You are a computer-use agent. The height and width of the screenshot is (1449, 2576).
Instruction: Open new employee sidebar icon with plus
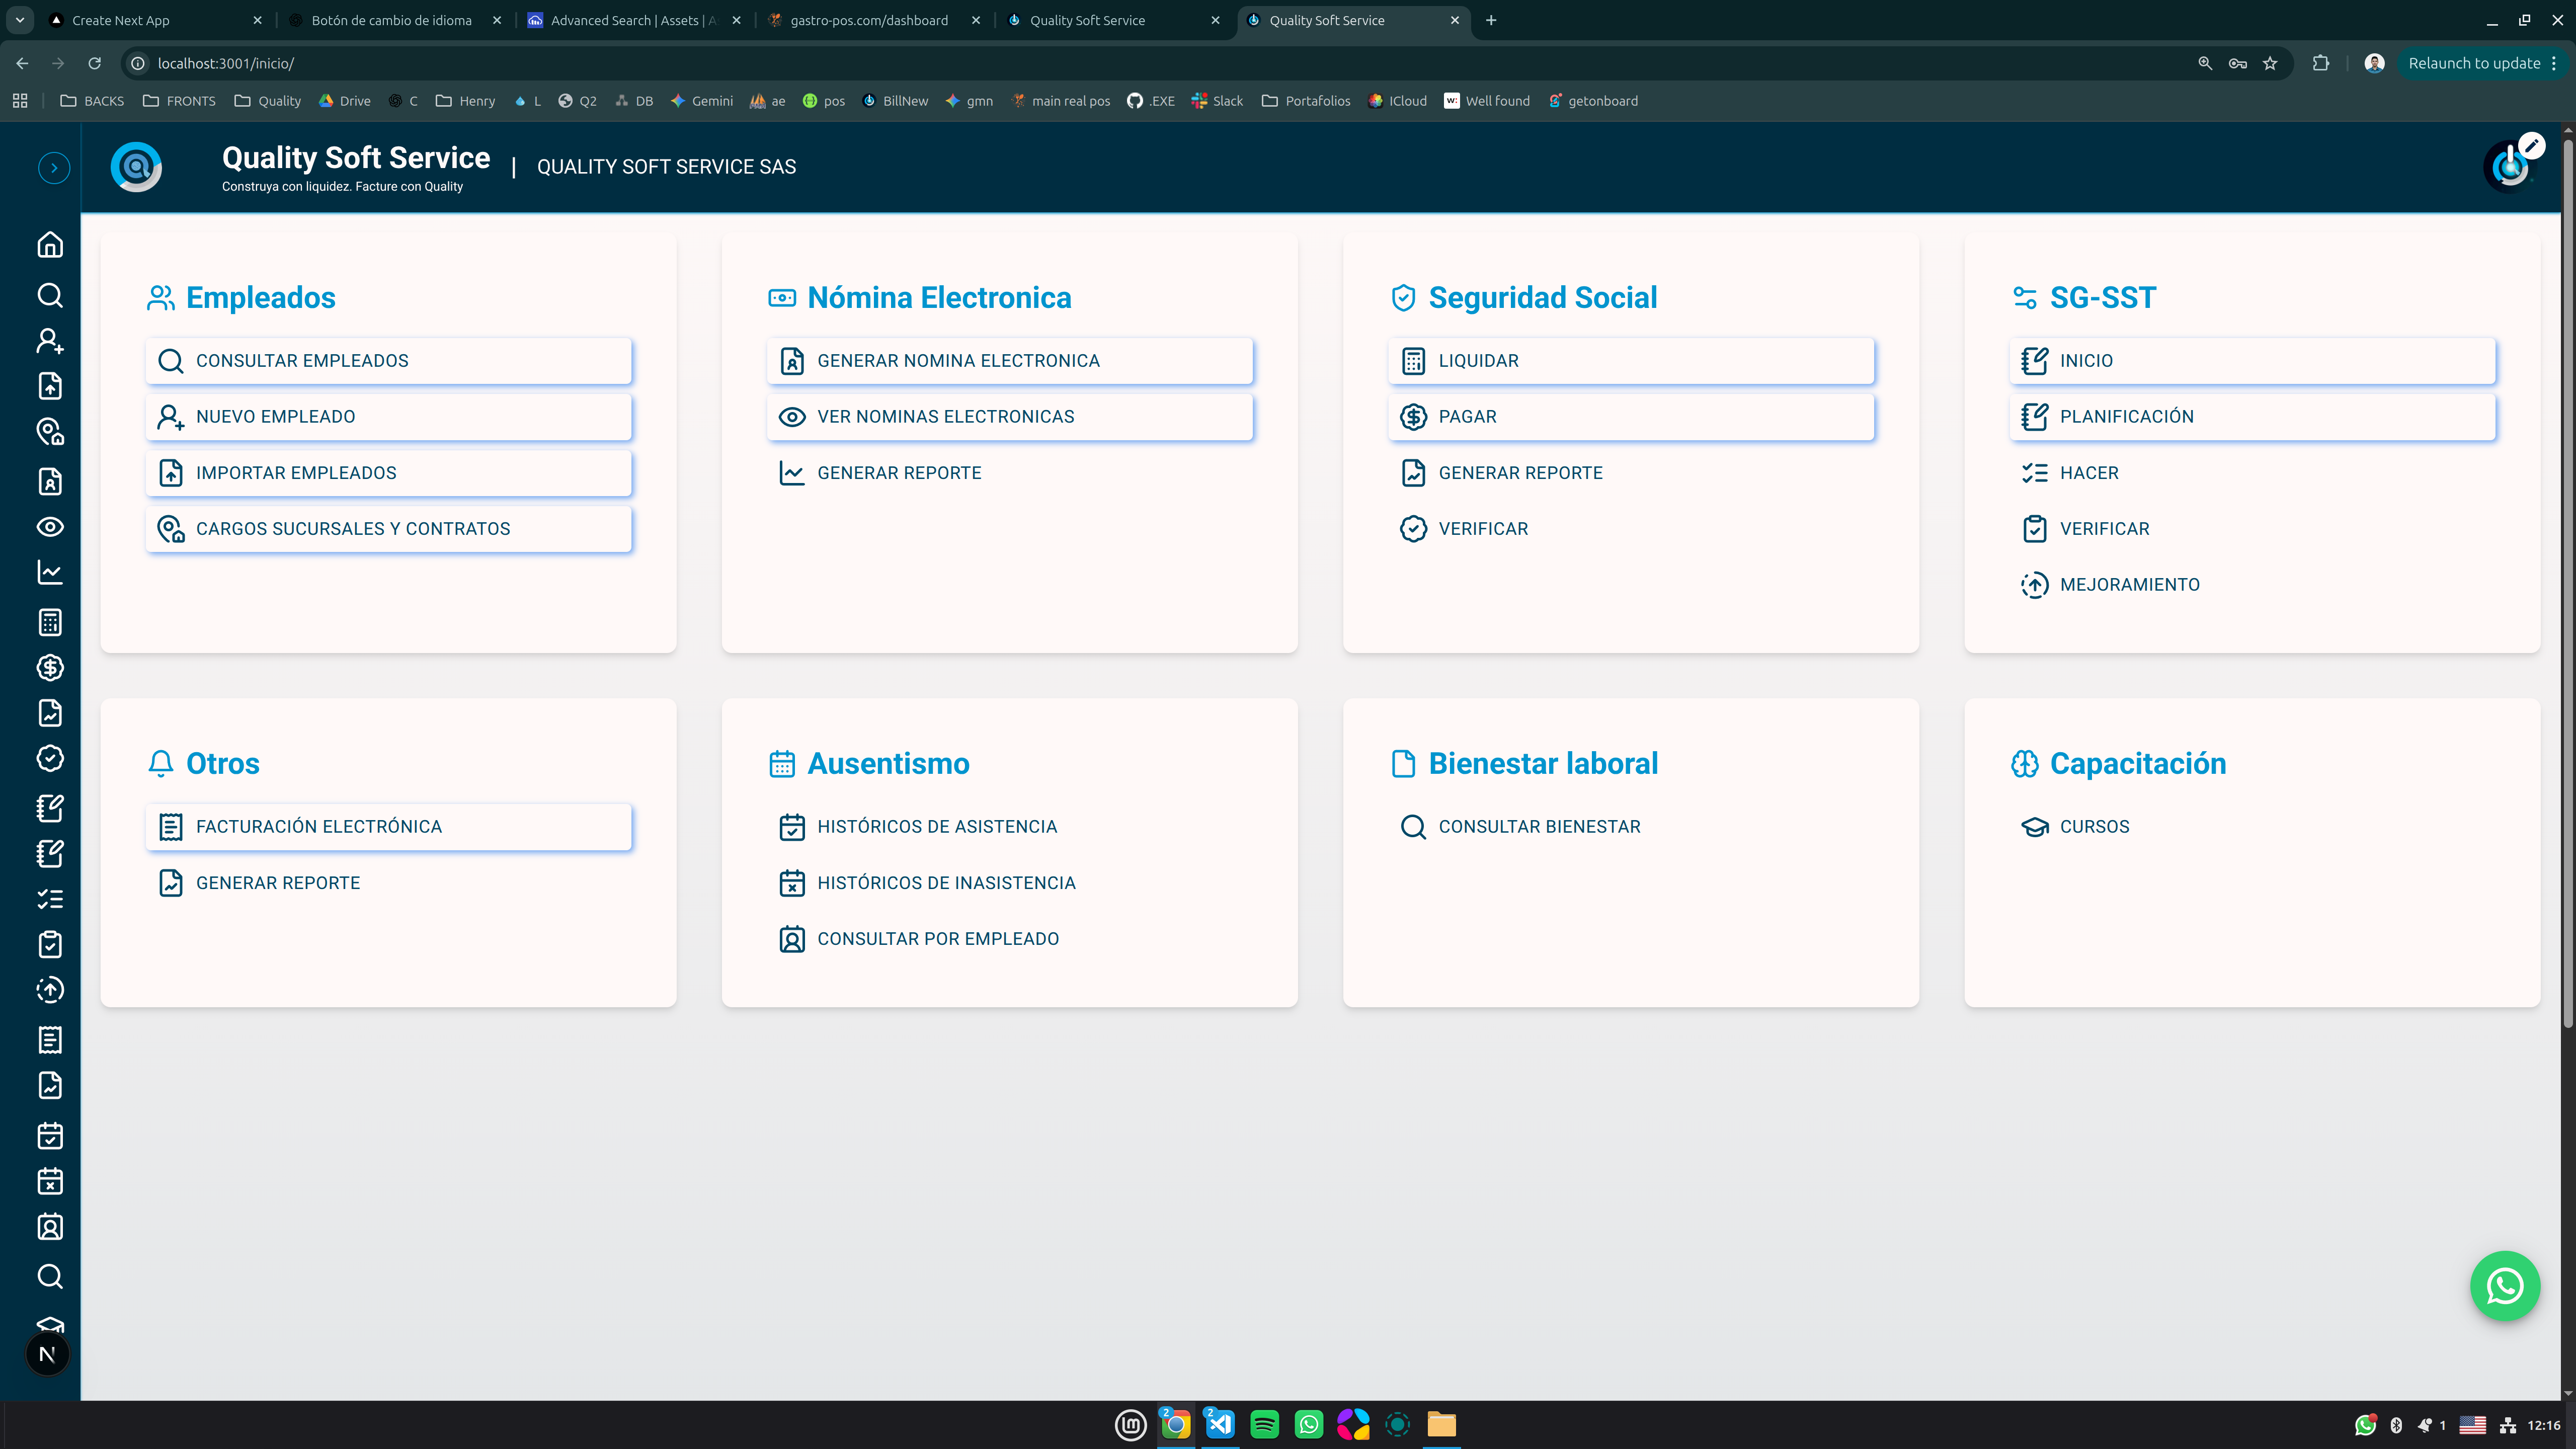(x=50, y=341)
